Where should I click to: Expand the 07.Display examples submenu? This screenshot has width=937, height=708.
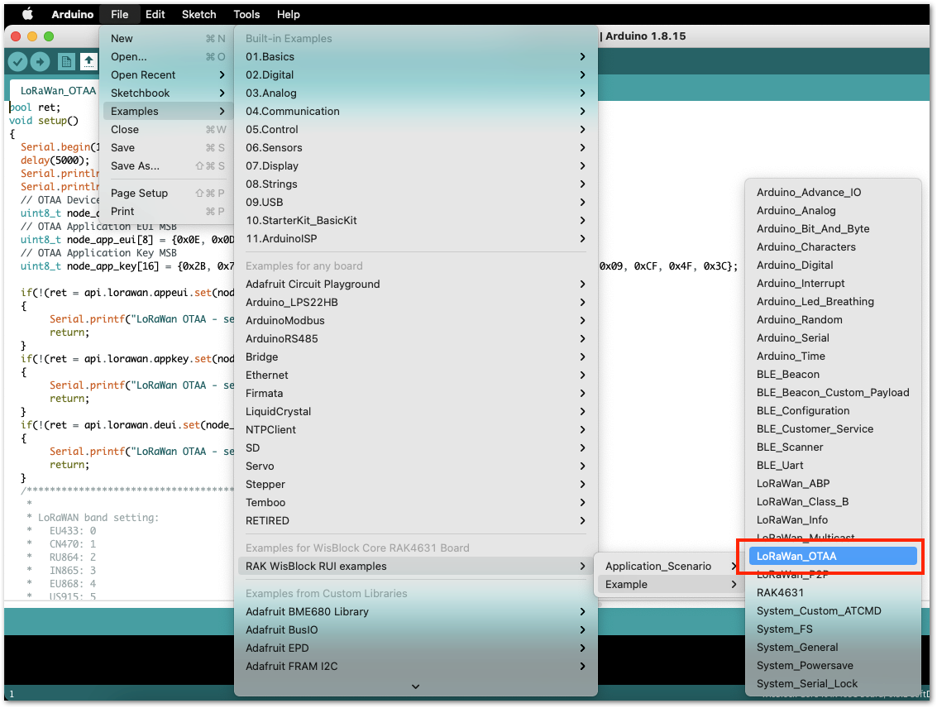pos(415,166)
